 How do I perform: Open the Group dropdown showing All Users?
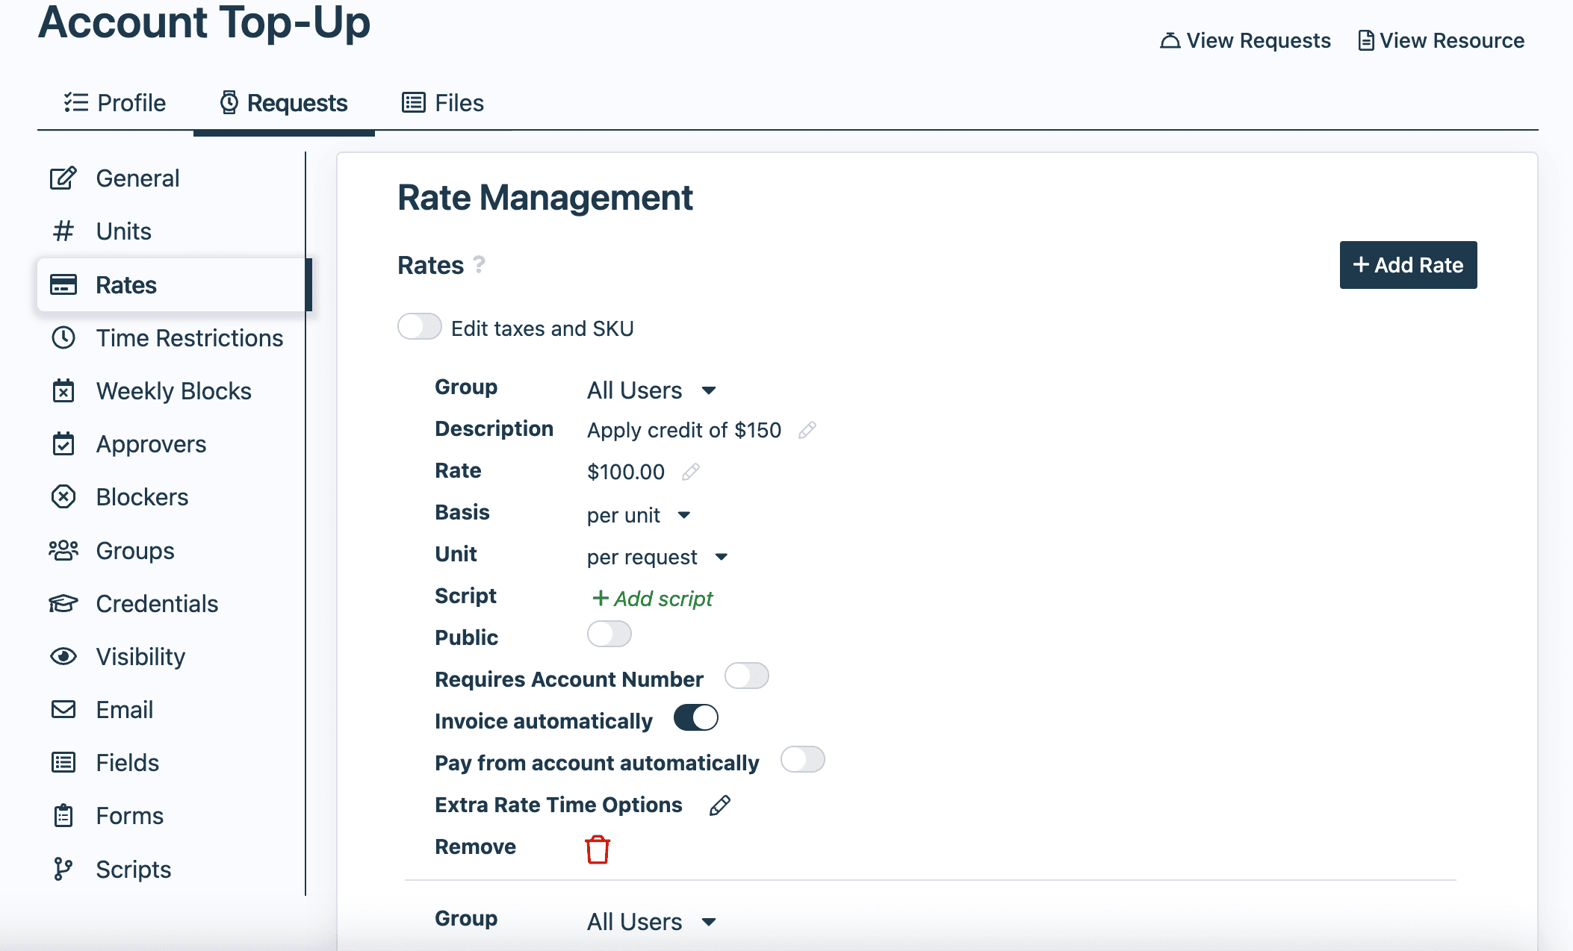pyautogui.click(x=651, y=390)
